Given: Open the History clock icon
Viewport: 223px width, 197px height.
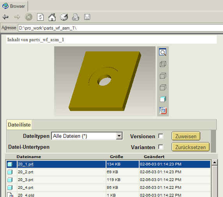Looking at the screenshot, I should [x=64, y=17].
